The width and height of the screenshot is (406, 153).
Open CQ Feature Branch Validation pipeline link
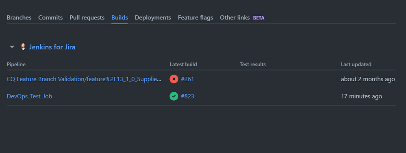point(84,79)
